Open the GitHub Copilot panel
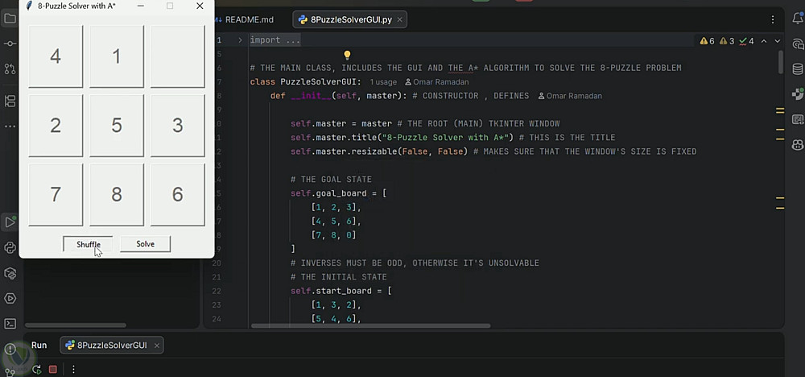805x377 pixels. 798,145
